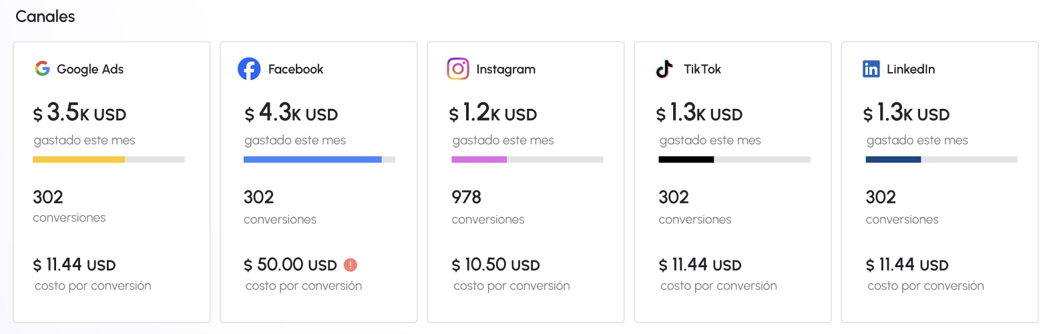Click the yellow Google Ads spend progress bar
This screenshot has height=334, width=1051.
tap(79, 160)
